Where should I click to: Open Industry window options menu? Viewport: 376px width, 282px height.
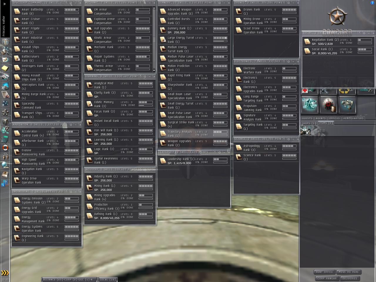click(140, 169)
